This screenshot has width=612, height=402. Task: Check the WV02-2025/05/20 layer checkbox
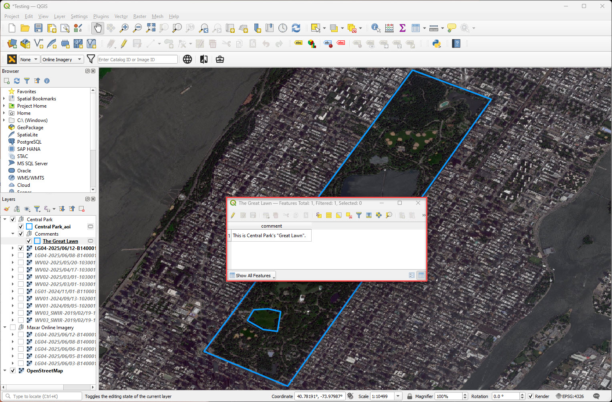click(x=21, y=262)
